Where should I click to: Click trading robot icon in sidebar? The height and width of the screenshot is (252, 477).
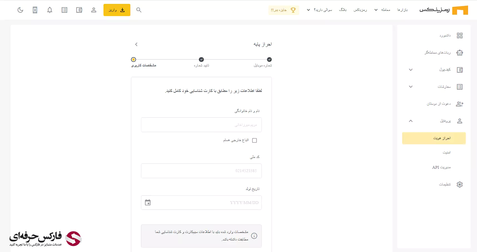tap(459, 53)
